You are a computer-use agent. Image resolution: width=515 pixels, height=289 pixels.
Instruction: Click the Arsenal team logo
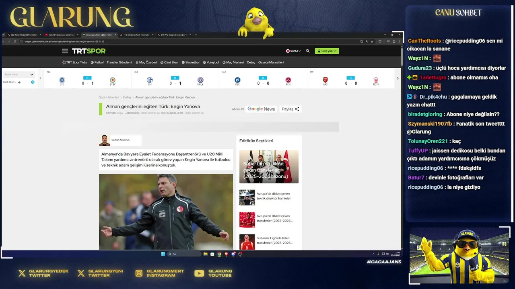325,80
